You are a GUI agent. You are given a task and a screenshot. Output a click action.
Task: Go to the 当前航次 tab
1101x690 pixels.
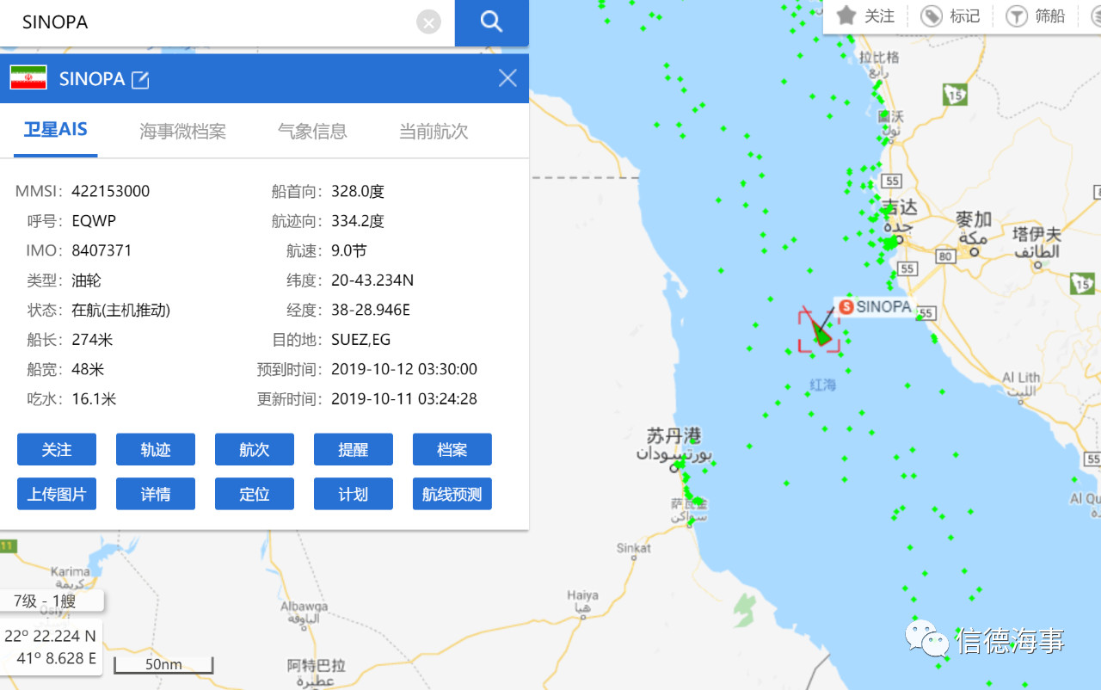(x=434, y=131)
